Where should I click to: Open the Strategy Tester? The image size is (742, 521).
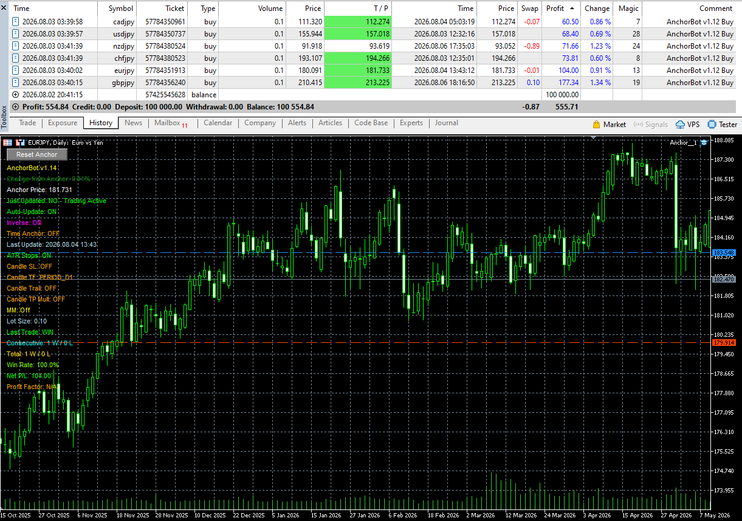[x=723, y=124]
